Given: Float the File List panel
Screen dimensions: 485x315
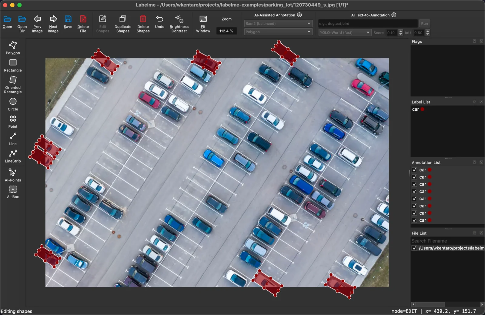Looking at the screenshot, I should coord(474,233).
